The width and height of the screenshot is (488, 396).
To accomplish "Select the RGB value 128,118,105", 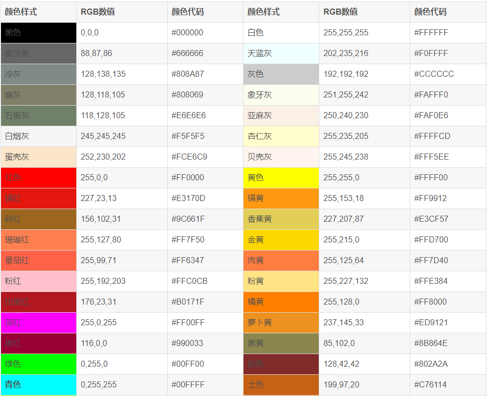I will coord(103,95).
